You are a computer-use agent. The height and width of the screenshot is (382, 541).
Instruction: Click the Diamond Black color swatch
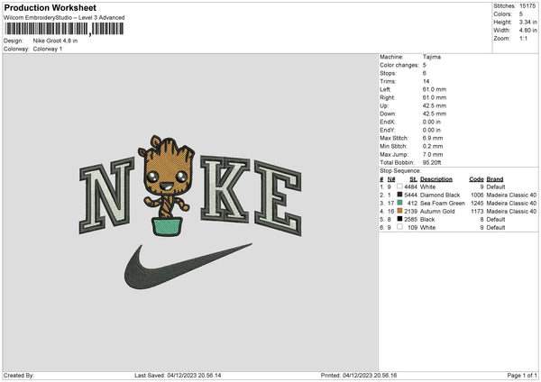399,195
